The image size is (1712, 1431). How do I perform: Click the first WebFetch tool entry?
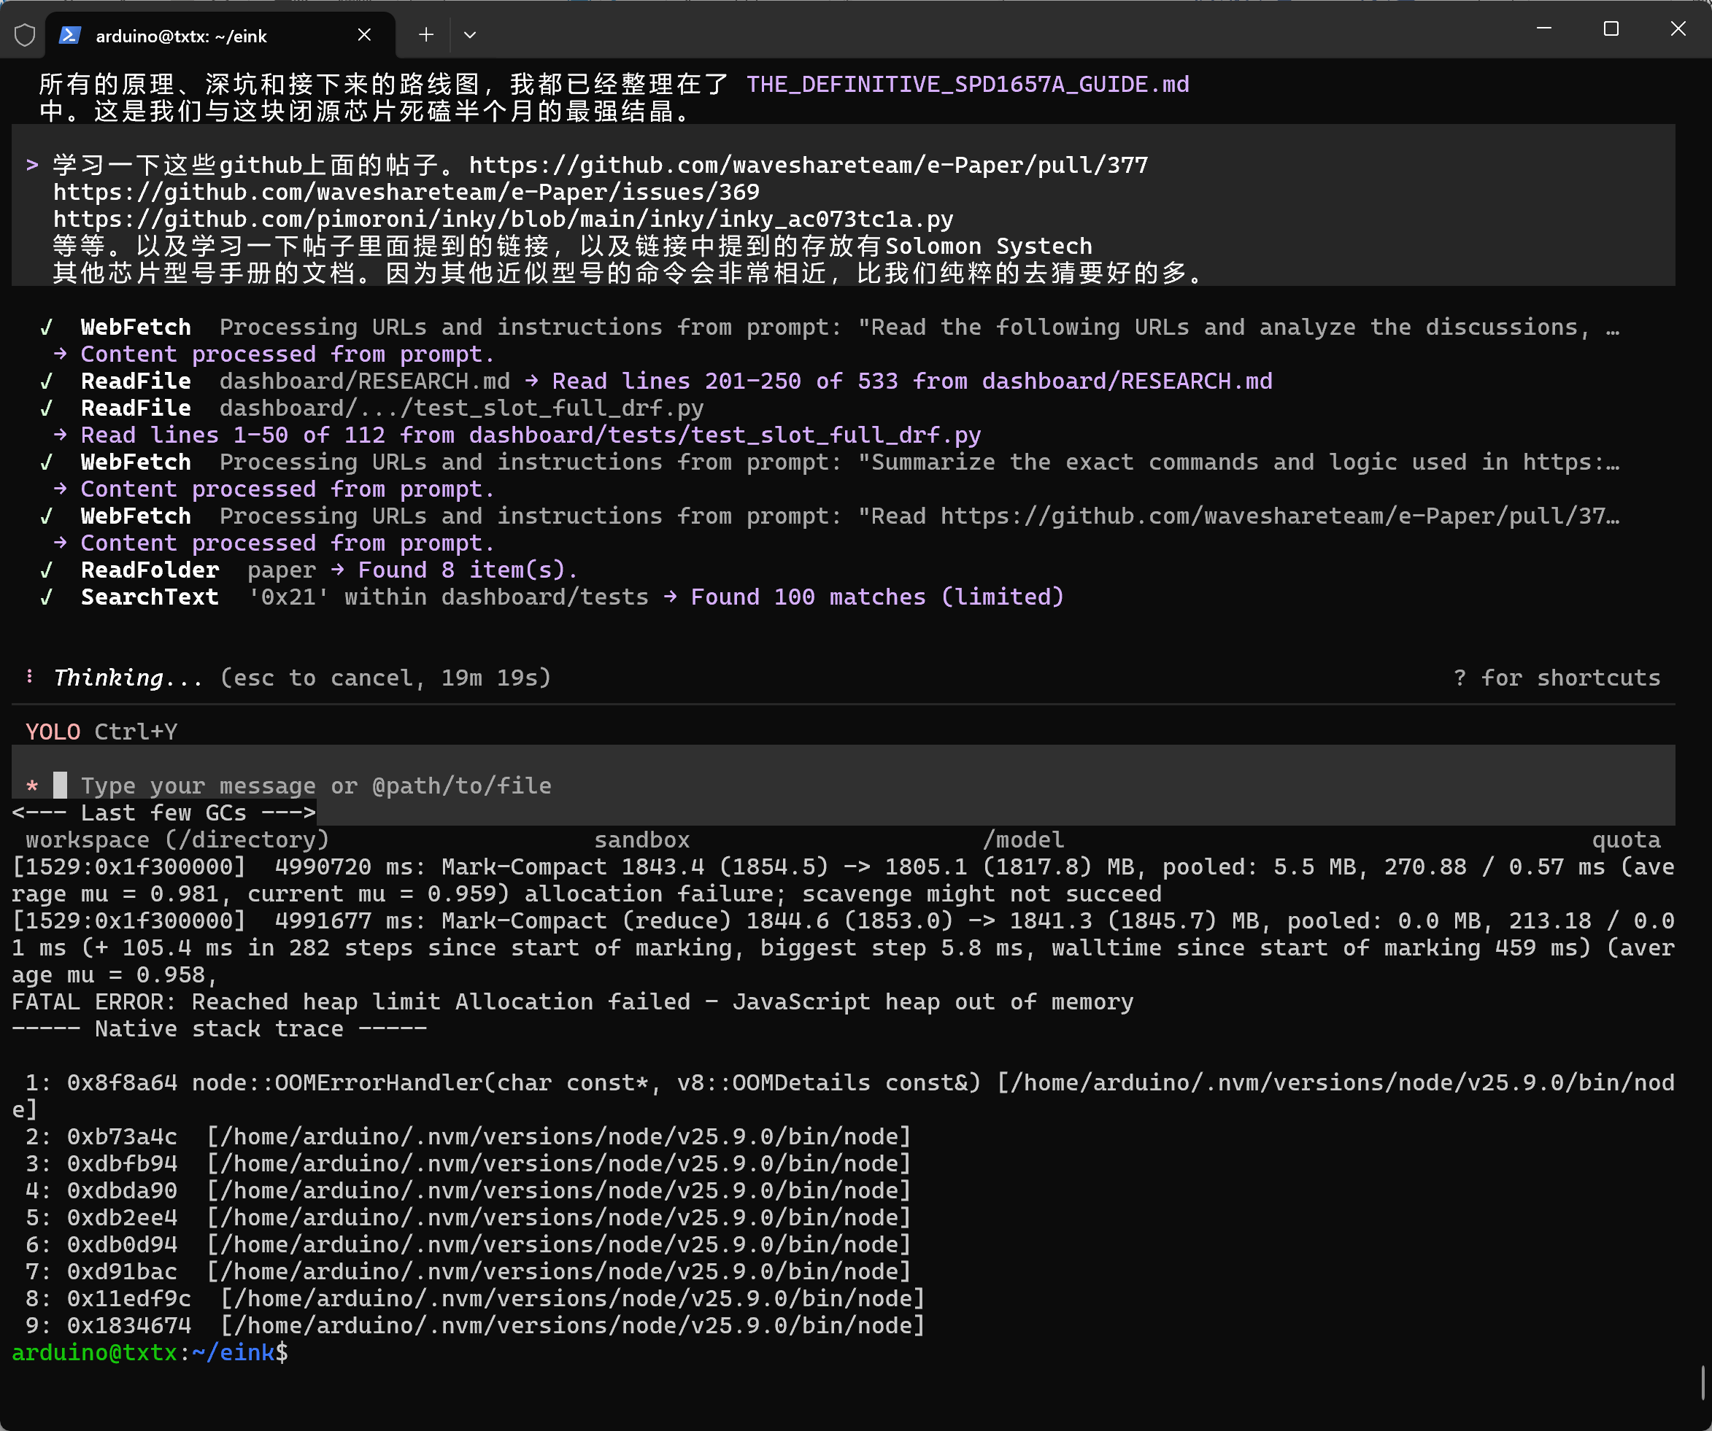(x=829, y=327)
